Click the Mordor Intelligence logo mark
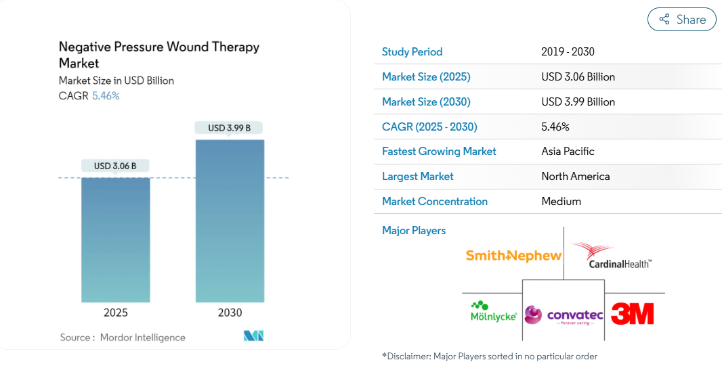The height and width of the screenshot is (383, 722). click(x=254, y=336)
